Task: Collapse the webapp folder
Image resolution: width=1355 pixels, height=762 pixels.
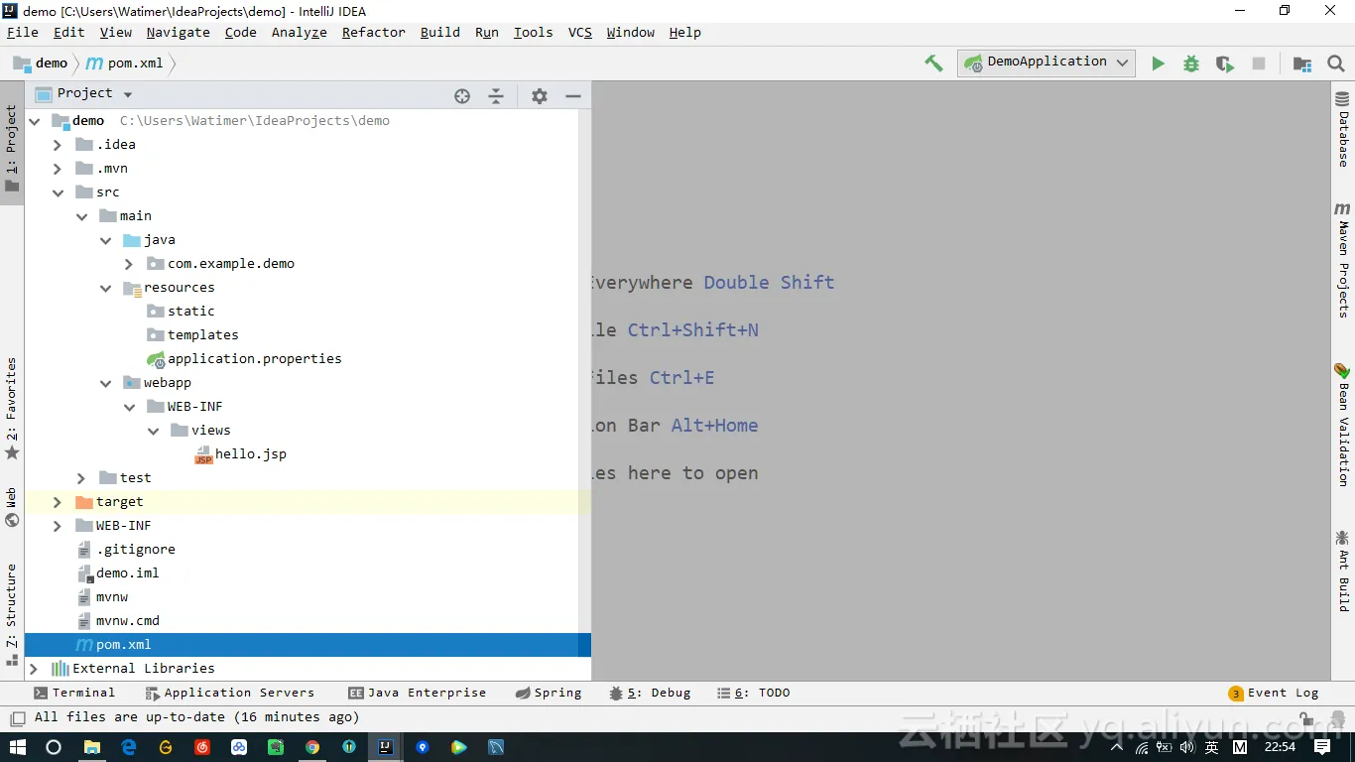Action: [105, 383]
